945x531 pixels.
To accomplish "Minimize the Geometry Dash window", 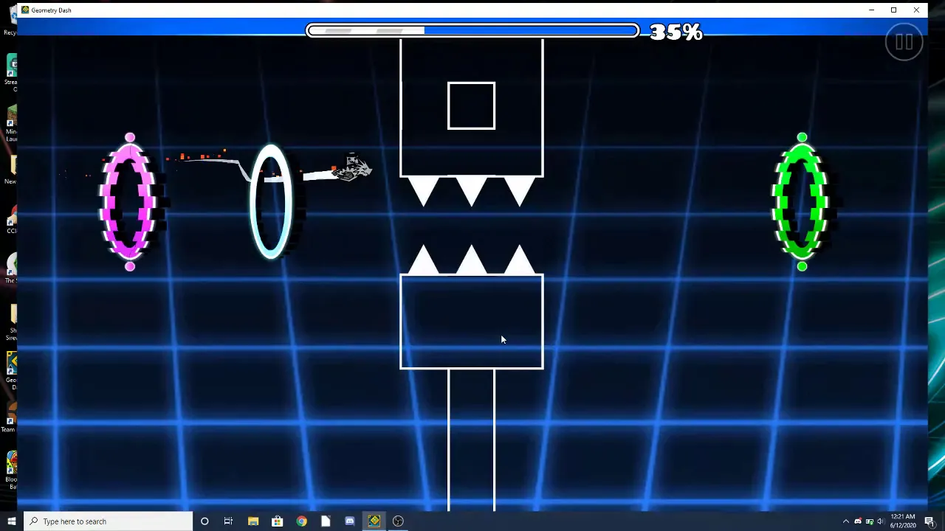I will (x=871, y=10).
